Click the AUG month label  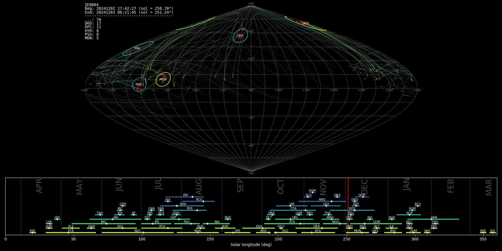pos(199,187)
